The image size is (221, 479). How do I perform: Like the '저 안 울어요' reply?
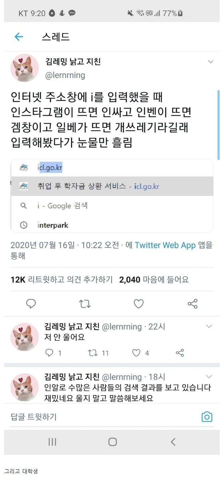click(x=136, y=353)
